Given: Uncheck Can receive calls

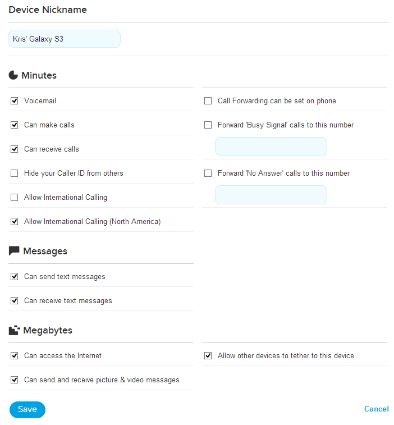Looking at the screenshot, I should coord(15,149).
